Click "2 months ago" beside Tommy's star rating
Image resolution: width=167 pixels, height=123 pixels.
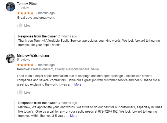point(45,13)
